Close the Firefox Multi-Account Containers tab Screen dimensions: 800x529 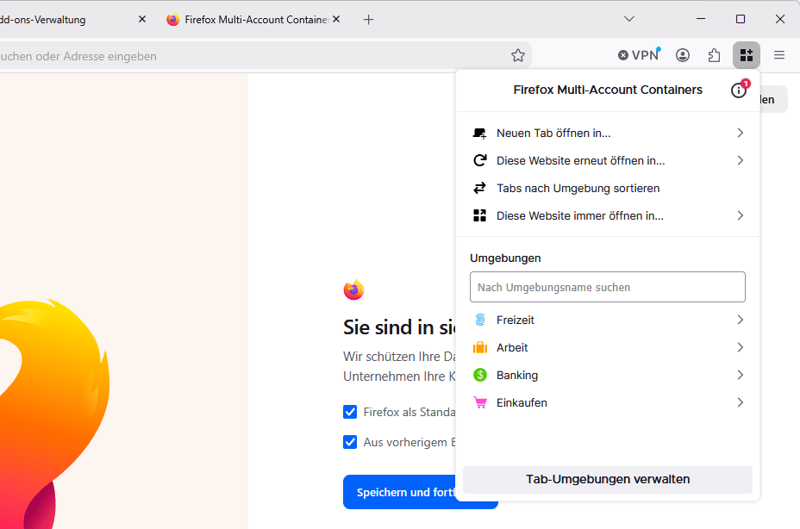336,19
